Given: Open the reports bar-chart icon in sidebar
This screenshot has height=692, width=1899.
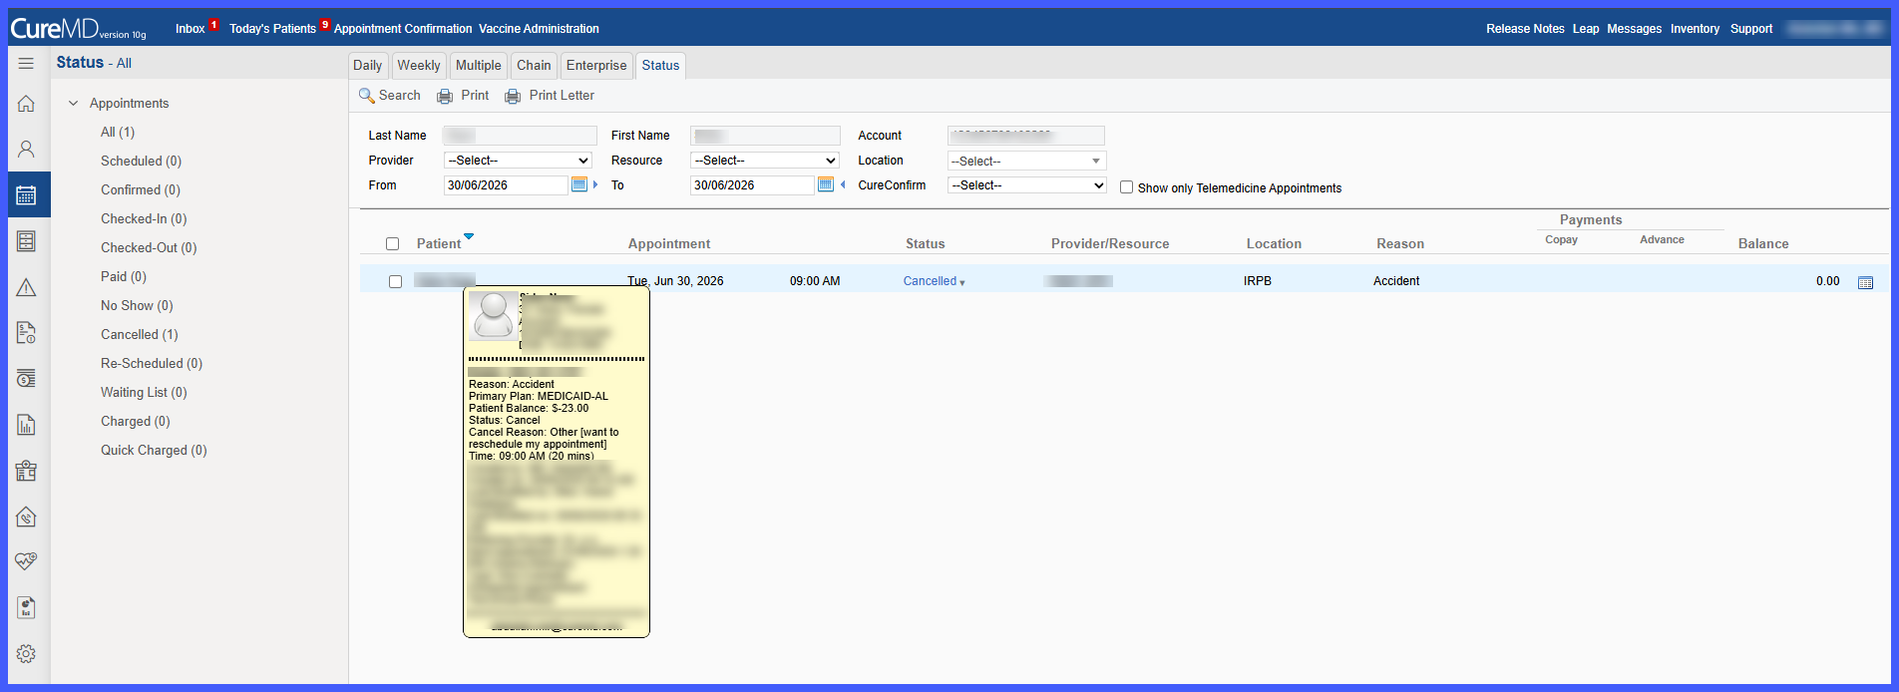Looking at the screenshot, I should [x=26, y=426].
